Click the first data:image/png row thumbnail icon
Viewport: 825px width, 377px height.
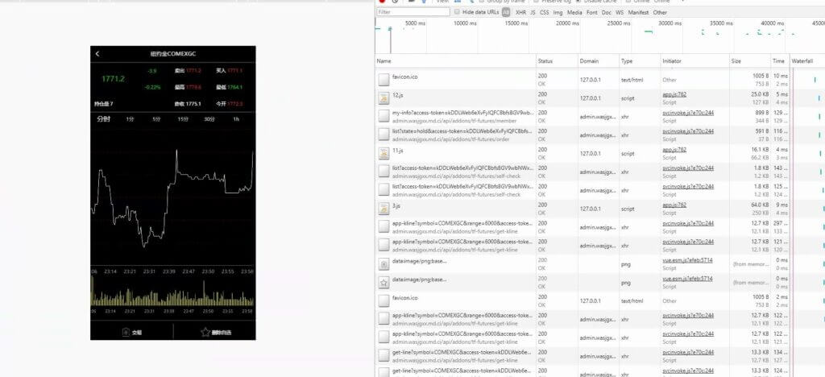pos(384,263)
